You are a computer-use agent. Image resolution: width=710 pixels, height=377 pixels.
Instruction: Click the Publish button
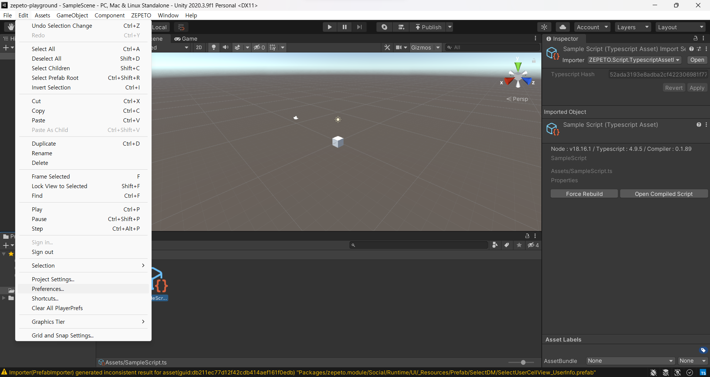coord(428,27)
